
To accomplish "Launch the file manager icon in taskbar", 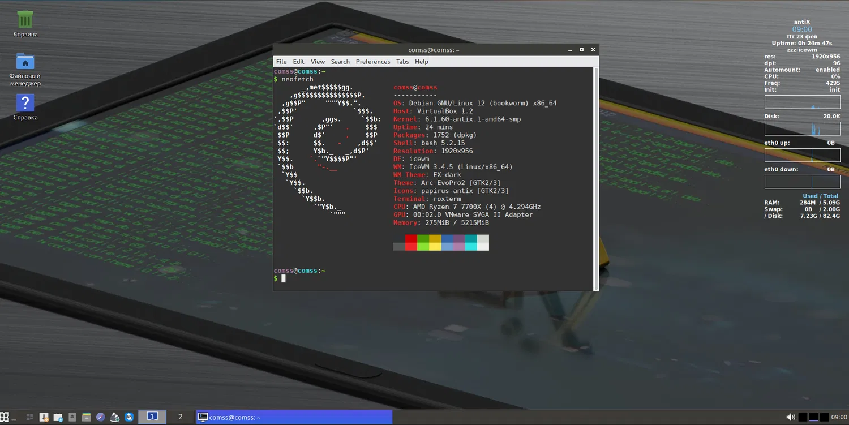I will pos(86,417).
